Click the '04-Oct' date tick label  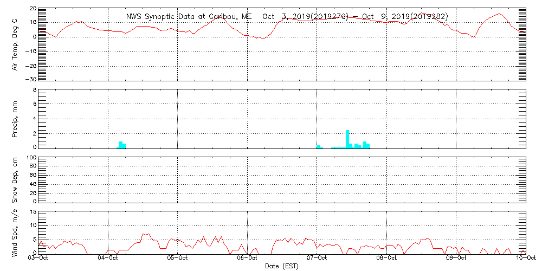pyautogui.click(x=108, y=259)
